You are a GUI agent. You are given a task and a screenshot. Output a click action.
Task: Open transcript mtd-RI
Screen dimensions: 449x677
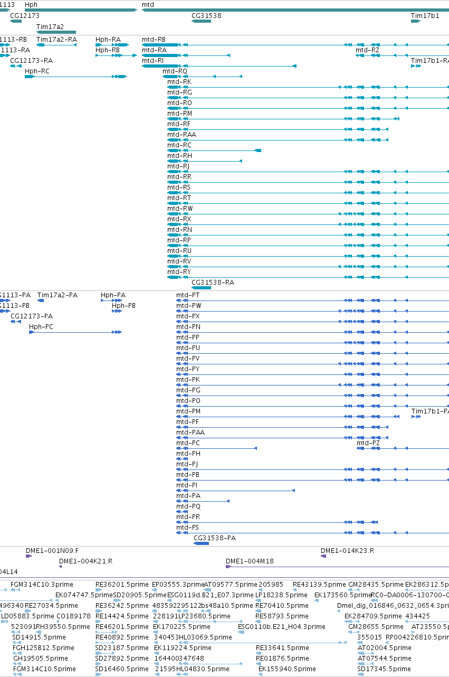pos(153,61)
